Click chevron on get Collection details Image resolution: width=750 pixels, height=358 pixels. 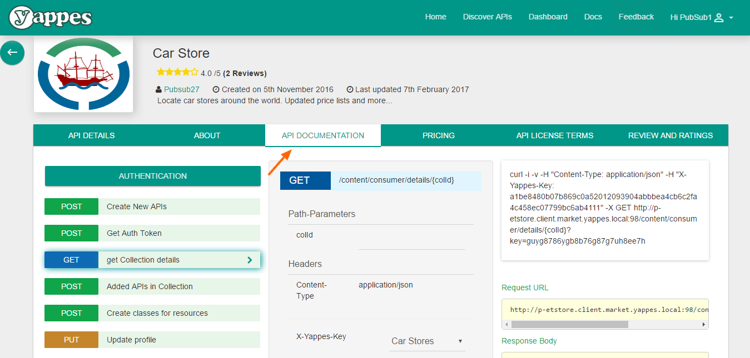pyautogui.click(x=250, y=260)
